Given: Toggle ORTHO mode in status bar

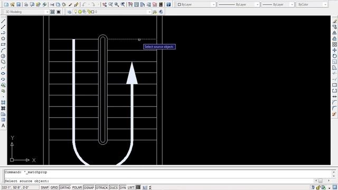Looking at the screenshot, I should point(65,188).
